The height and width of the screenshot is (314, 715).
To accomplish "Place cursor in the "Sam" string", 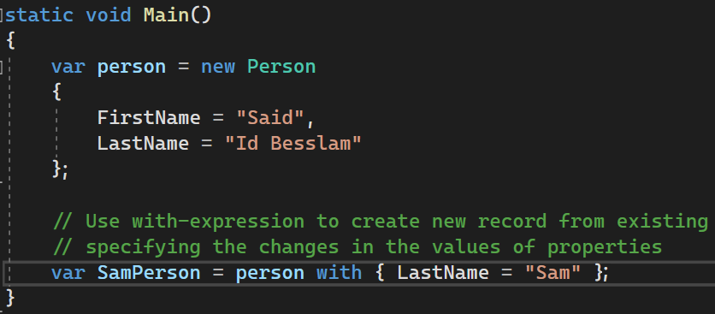I will [552, 273].
